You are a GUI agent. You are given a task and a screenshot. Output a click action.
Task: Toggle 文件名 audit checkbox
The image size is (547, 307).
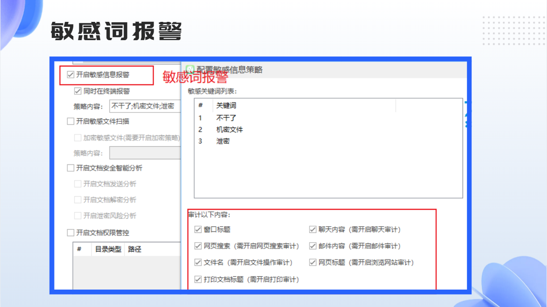click(198, 263)
